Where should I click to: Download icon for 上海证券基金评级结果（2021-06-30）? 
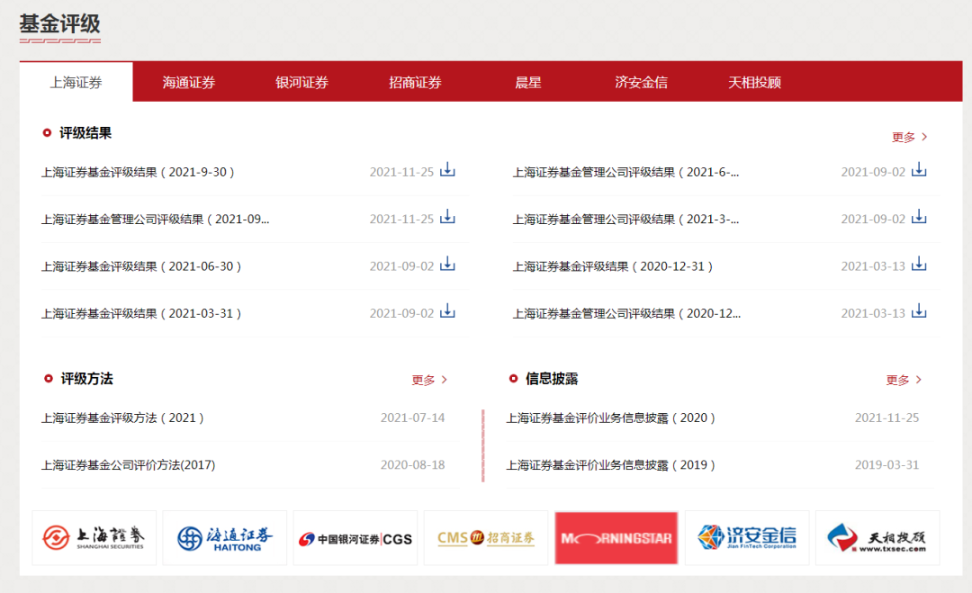tap(447, 264)
